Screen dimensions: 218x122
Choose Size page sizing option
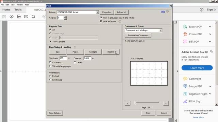tap(58, 52)
